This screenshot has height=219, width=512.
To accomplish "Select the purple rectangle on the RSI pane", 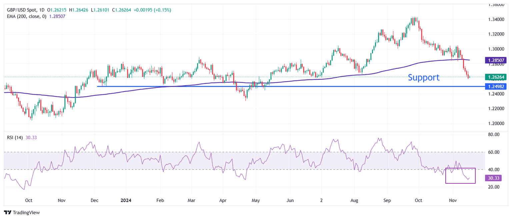I will pyautogui.click(x=460, y=168).
